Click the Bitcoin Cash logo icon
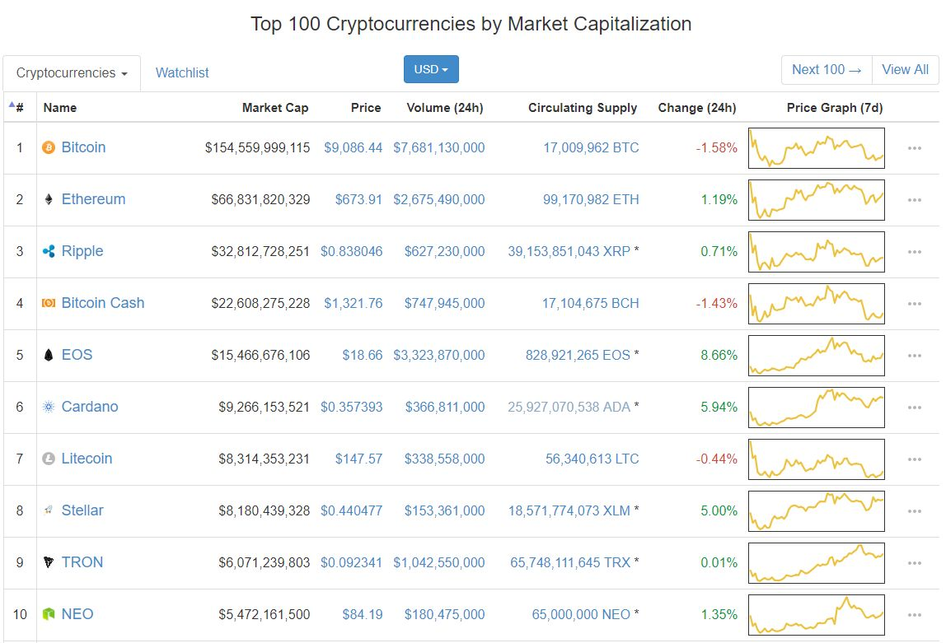Screen dimensions: 946x643 coord(48,304)
